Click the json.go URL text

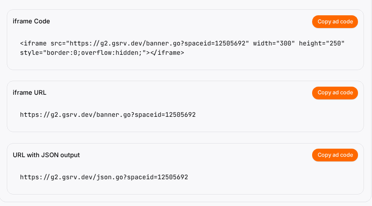[104, 177]
